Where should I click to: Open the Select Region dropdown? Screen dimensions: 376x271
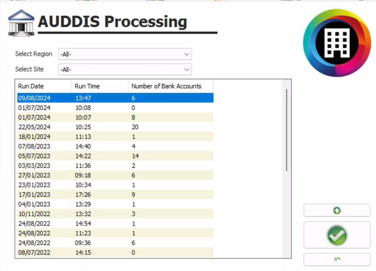pyautogui.click(x=125, y=54)
